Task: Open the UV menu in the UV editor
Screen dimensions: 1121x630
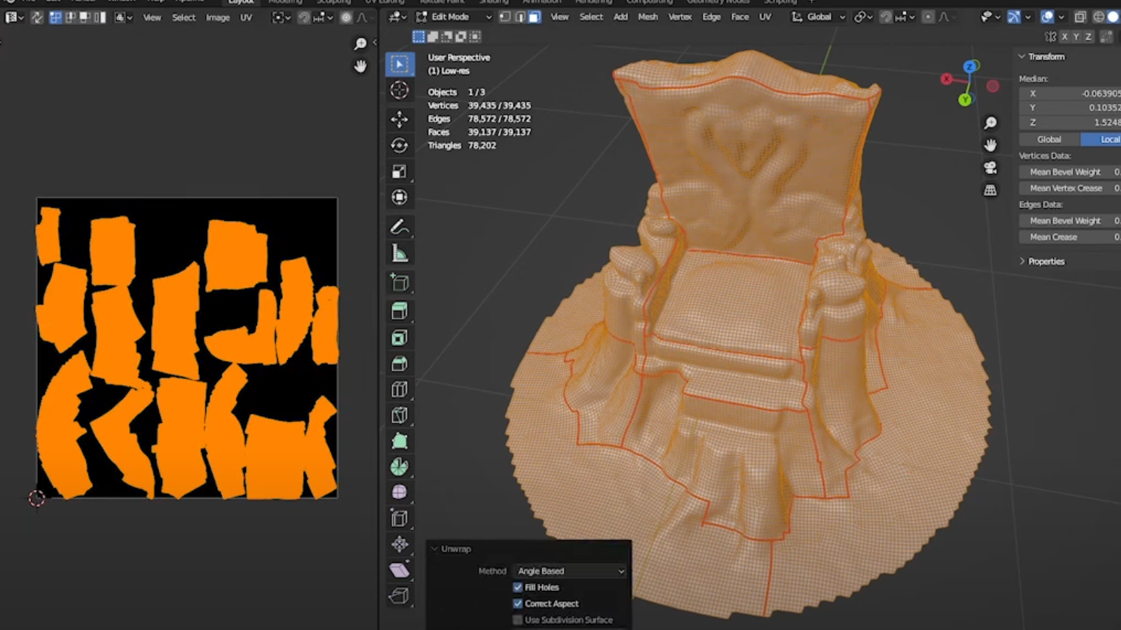Action: click(x=246, y=17)
